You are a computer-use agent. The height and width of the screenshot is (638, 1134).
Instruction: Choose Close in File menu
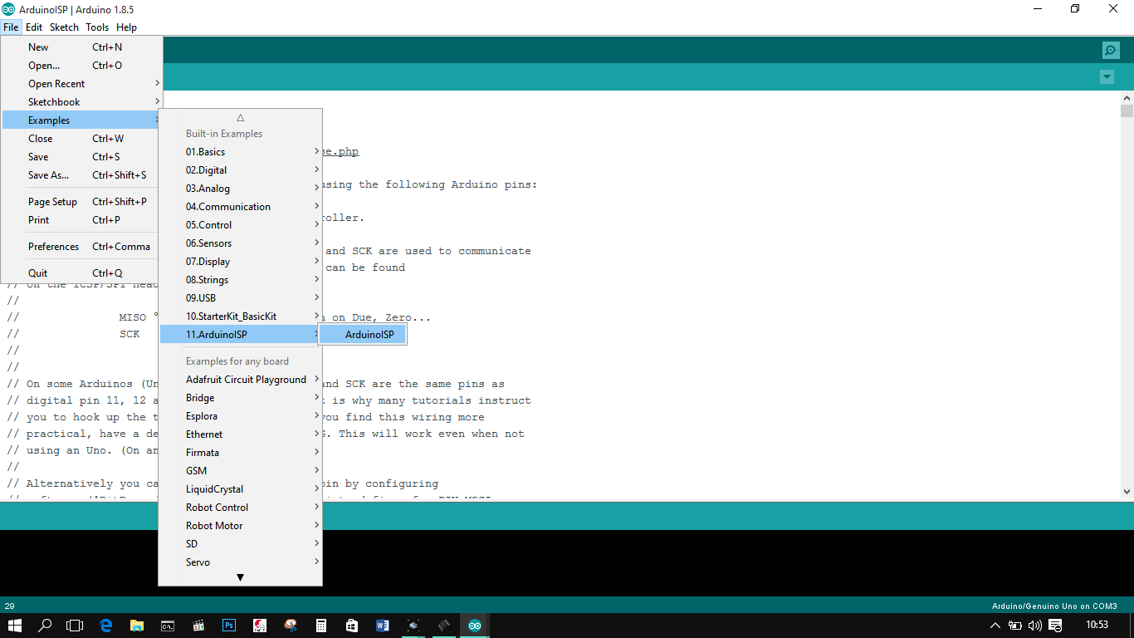click(81, 139)
